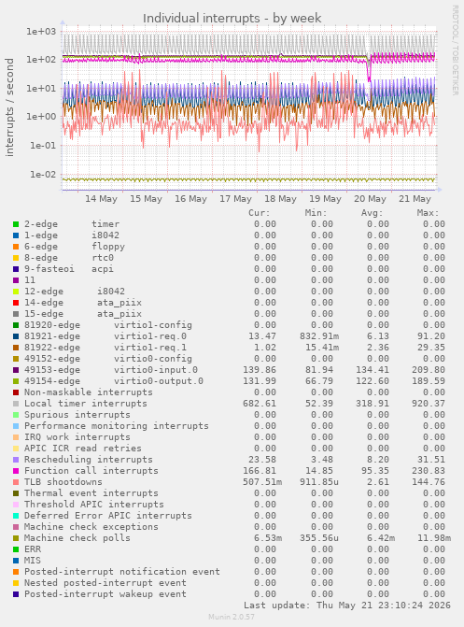The image size is (464, 627).
Task: Click the '14 May' x-axis label
Action: tap(101, 199)
